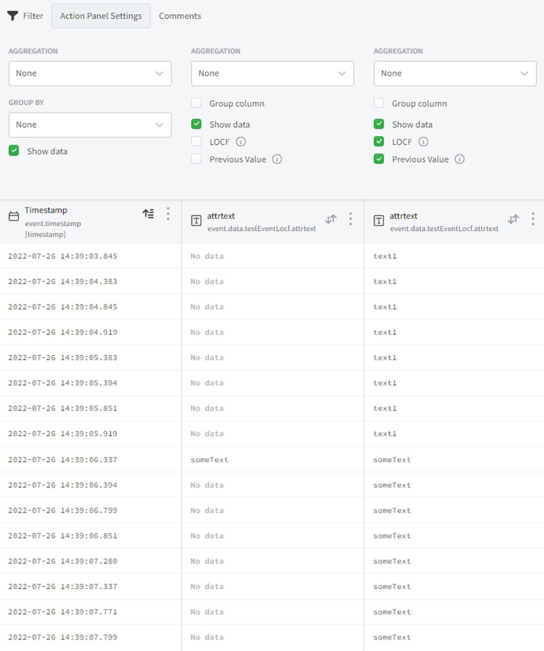The image size is (544, 651).
Task: Click the Filter funnel icon
Action: 13,16
